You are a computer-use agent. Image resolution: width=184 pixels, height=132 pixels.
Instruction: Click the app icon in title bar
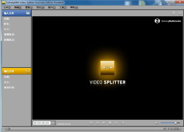pos(4,3)
